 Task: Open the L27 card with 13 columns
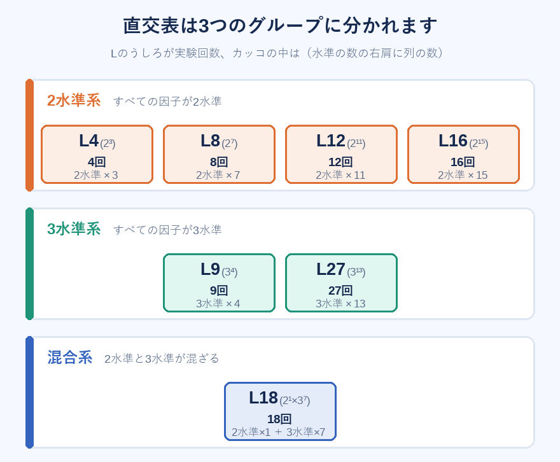[342, 283]
